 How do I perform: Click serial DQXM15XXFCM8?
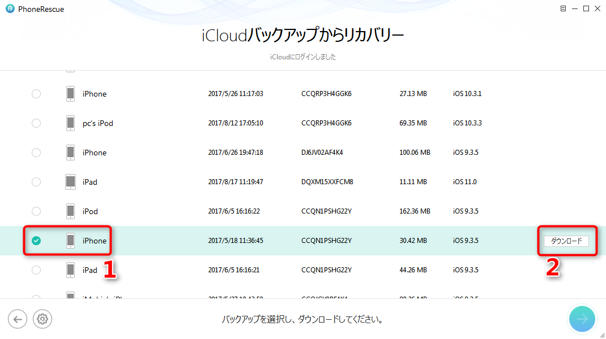pyautogui.click(x=327, y=182)
